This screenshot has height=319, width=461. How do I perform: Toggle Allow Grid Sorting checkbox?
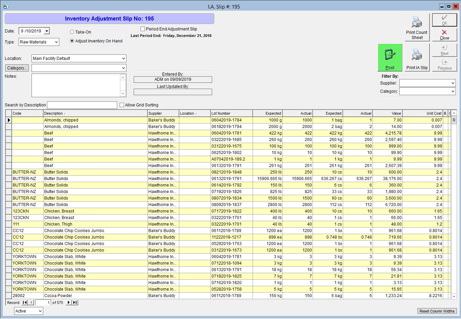pos(122,105)
